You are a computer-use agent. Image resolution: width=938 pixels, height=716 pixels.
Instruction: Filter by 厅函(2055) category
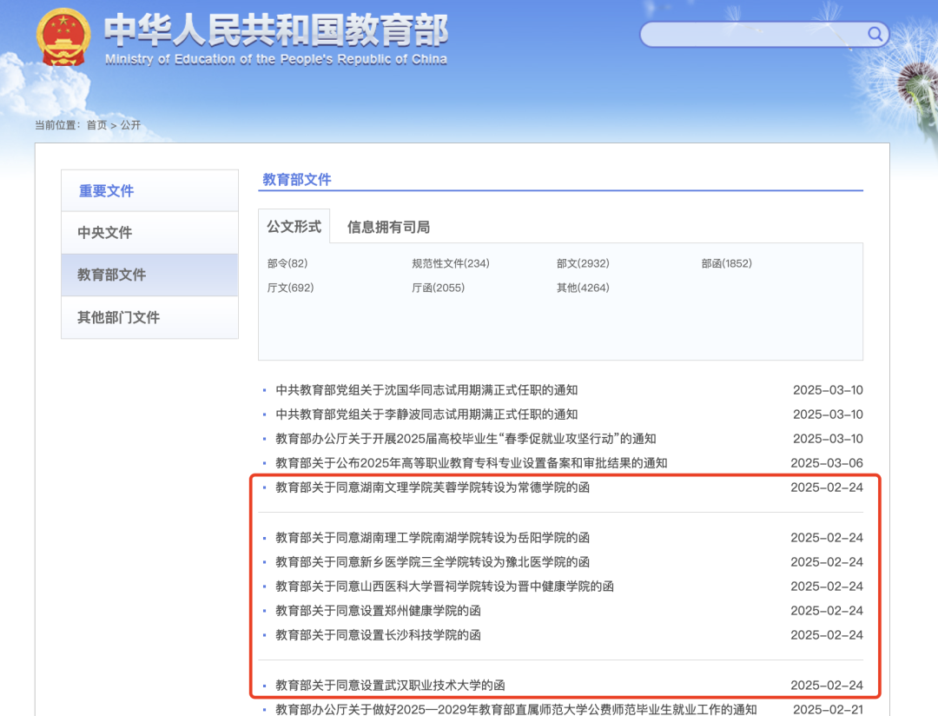pos(438,288)
